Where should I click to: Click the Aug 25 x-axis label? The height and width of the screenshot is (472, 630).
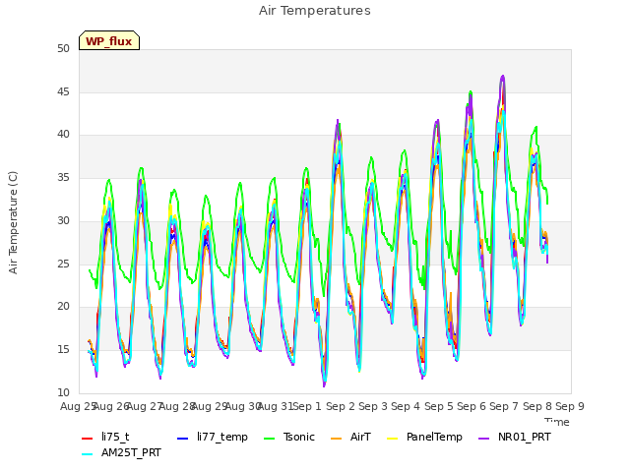78,406
